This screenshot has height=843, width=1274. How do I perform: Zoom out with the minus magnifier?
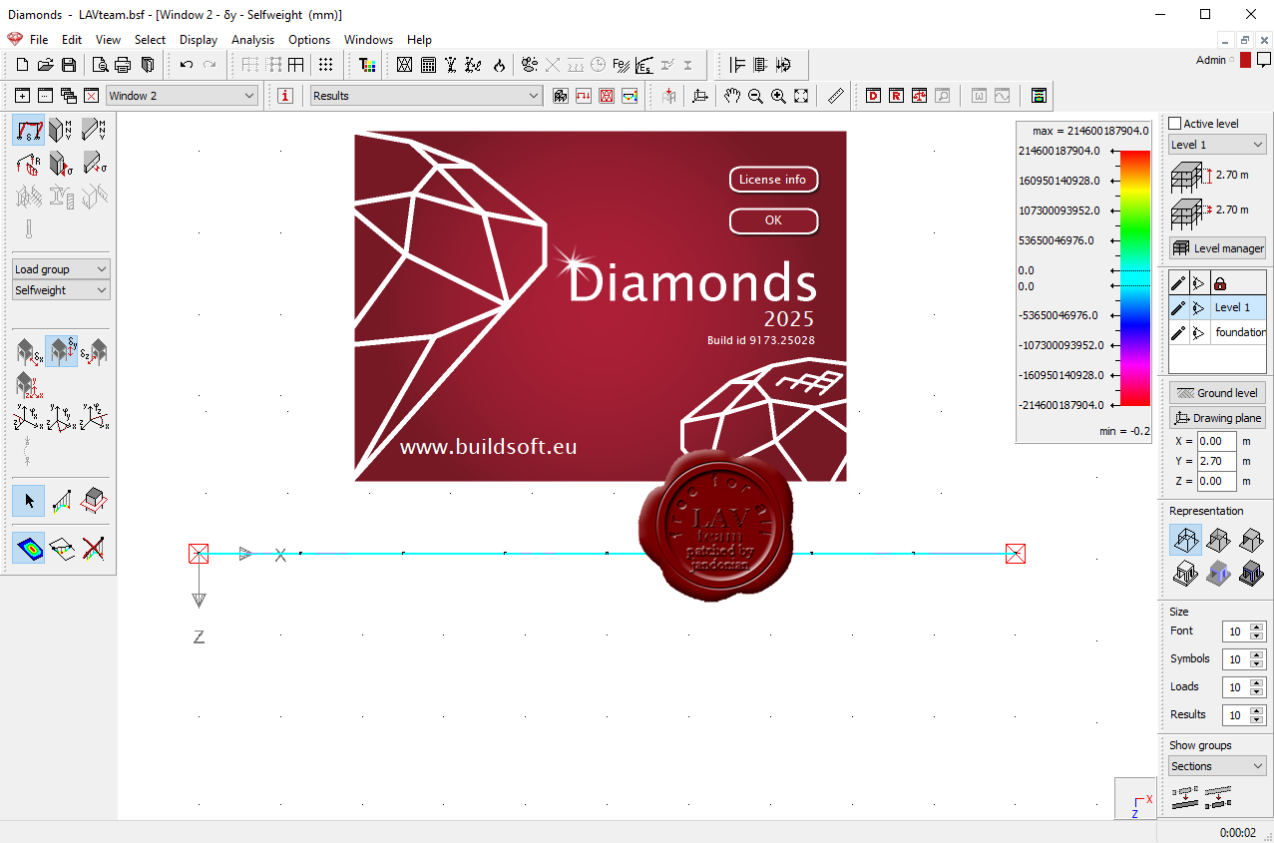[756, 96]
